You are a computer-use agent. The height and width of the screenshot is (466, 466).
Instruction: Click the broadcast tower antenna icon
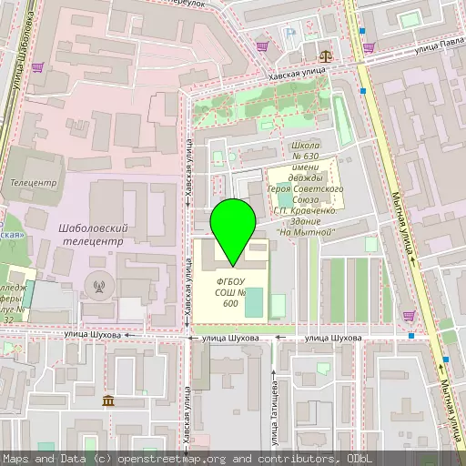99,287
